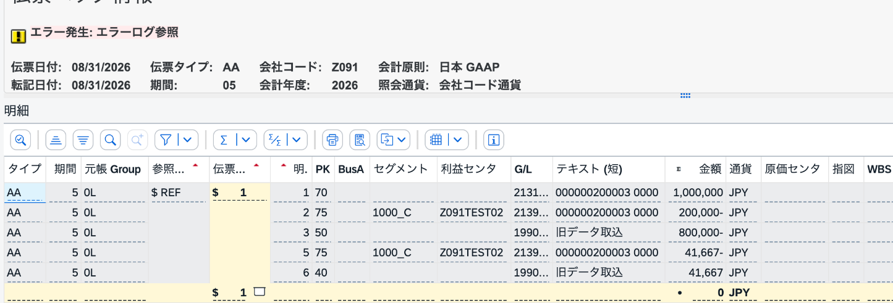Click the テキスト (短) column header
893x303 pixels.
tap(608, 169)
